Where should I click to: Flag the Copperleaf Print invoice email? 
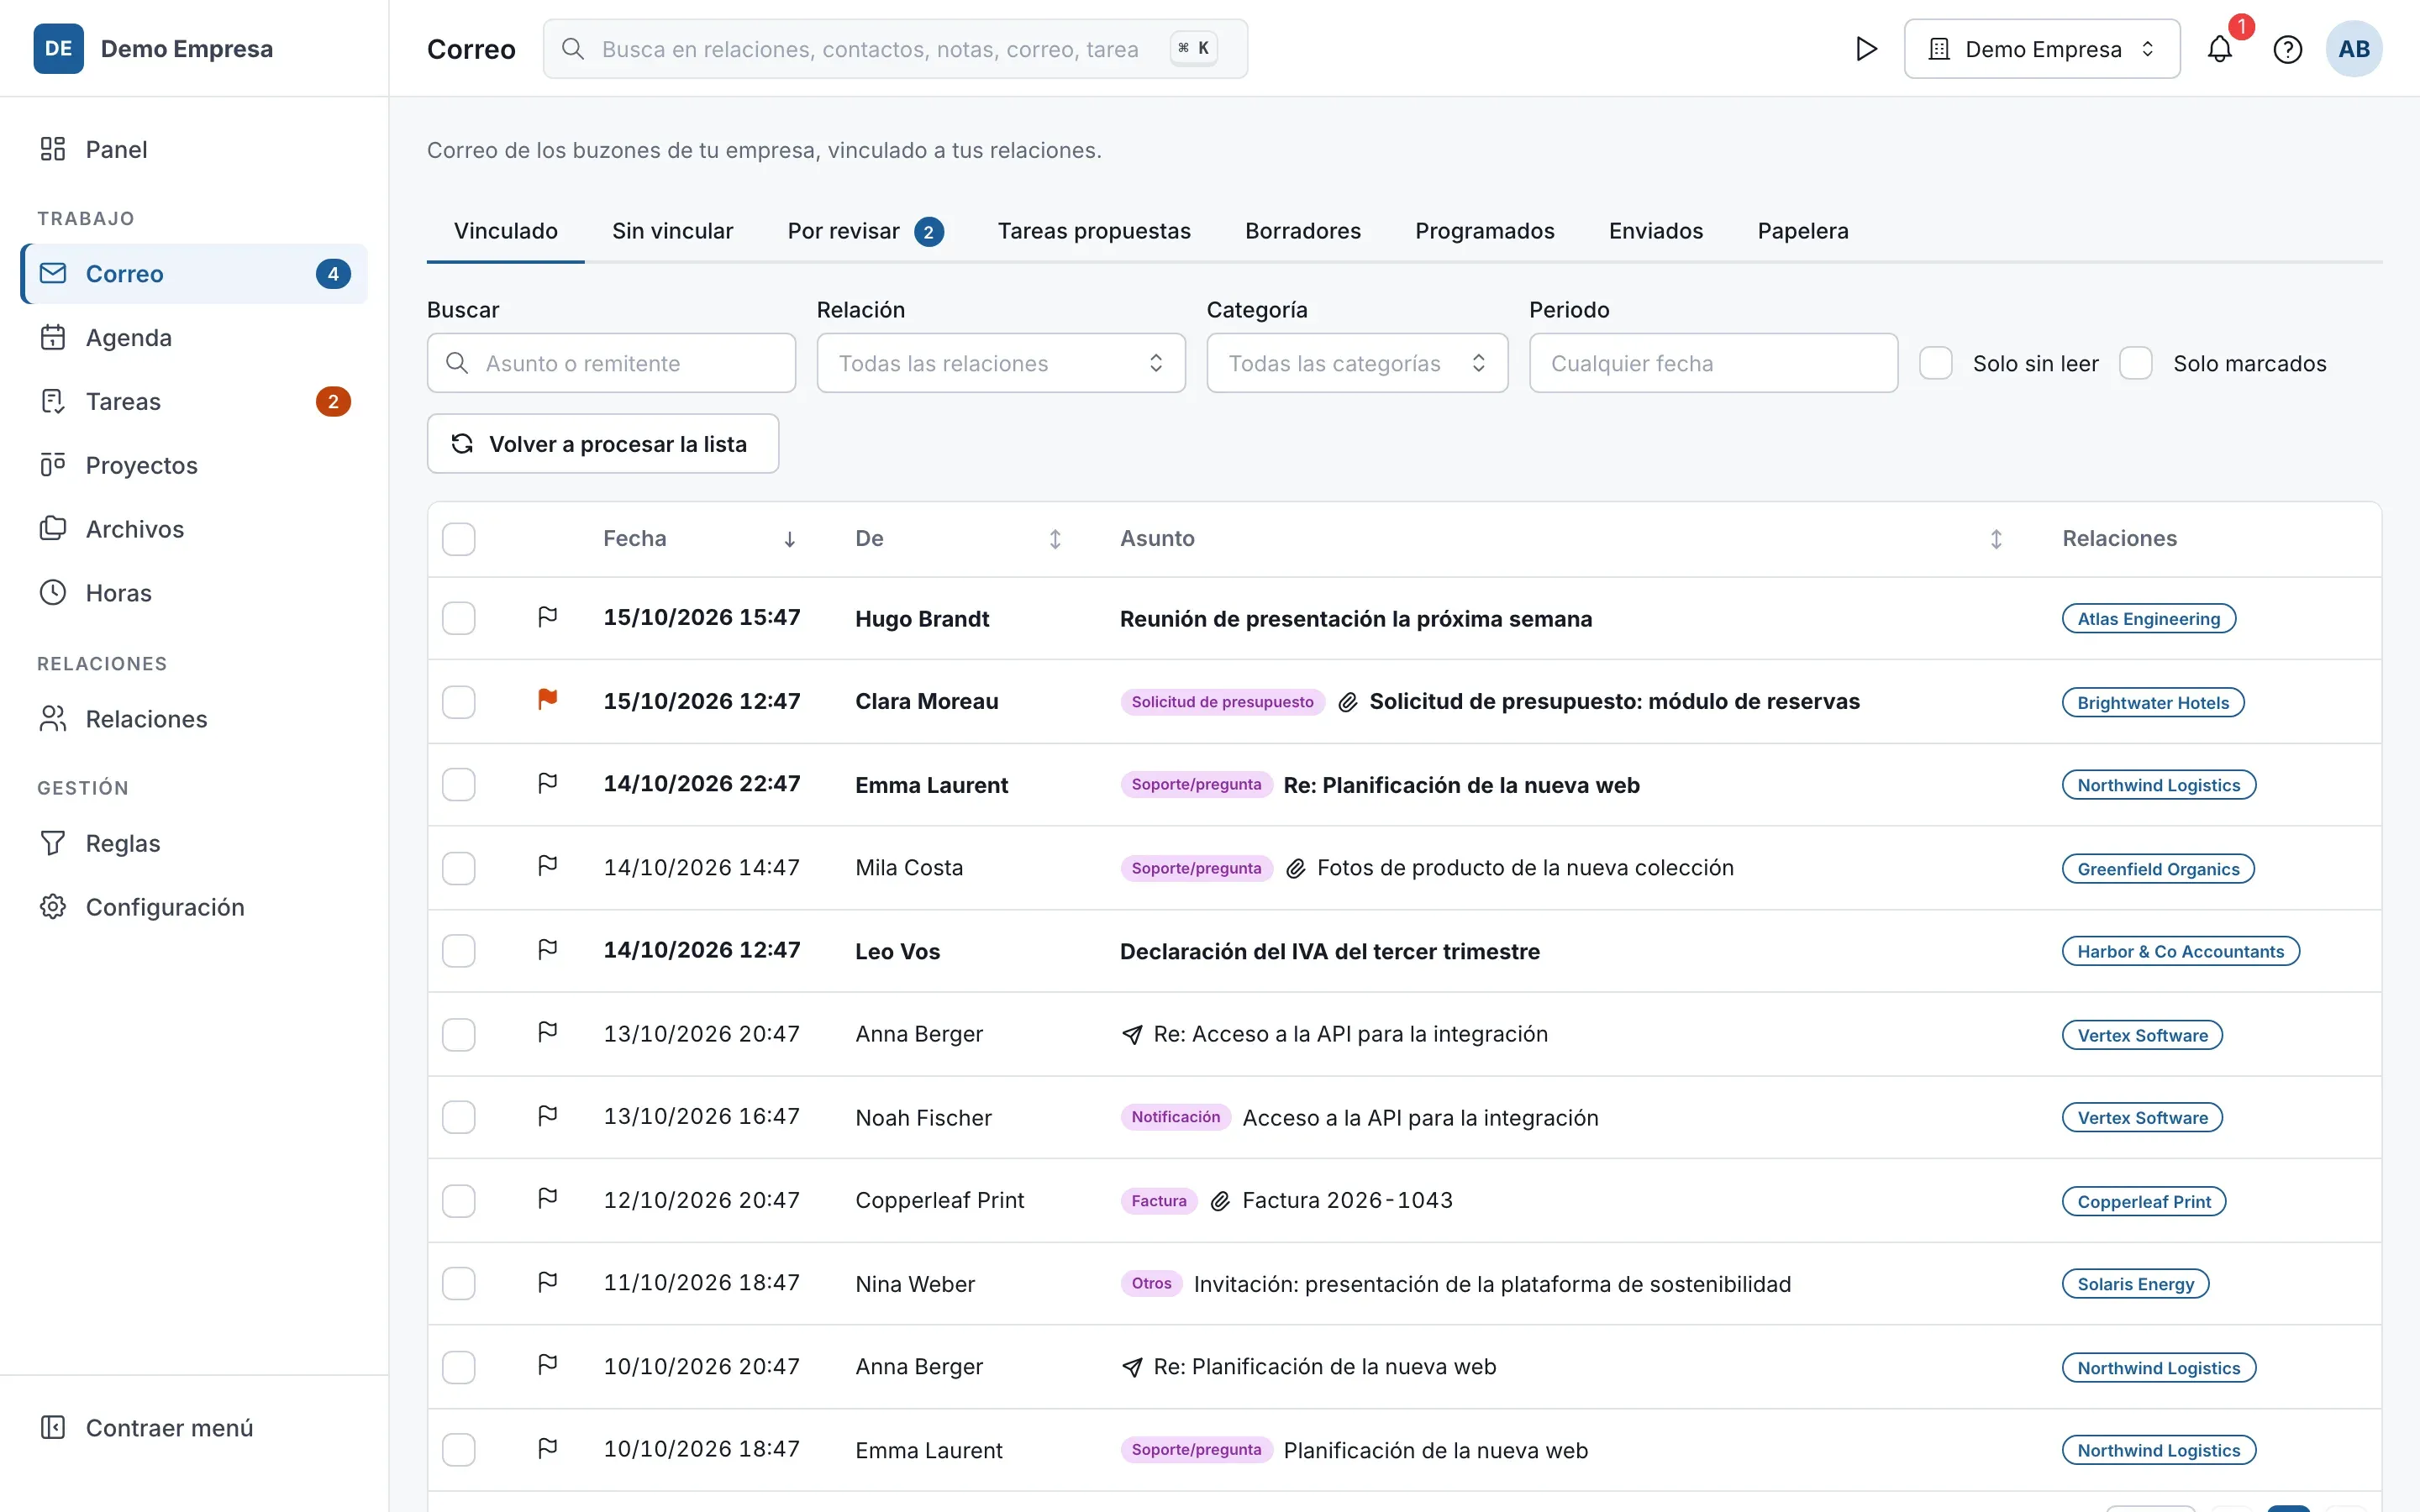pyautogui.click(x=547, y=1198)
